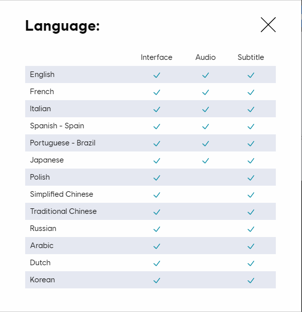Select the Polish row label

pyautogui.click(x=40, y=177)
